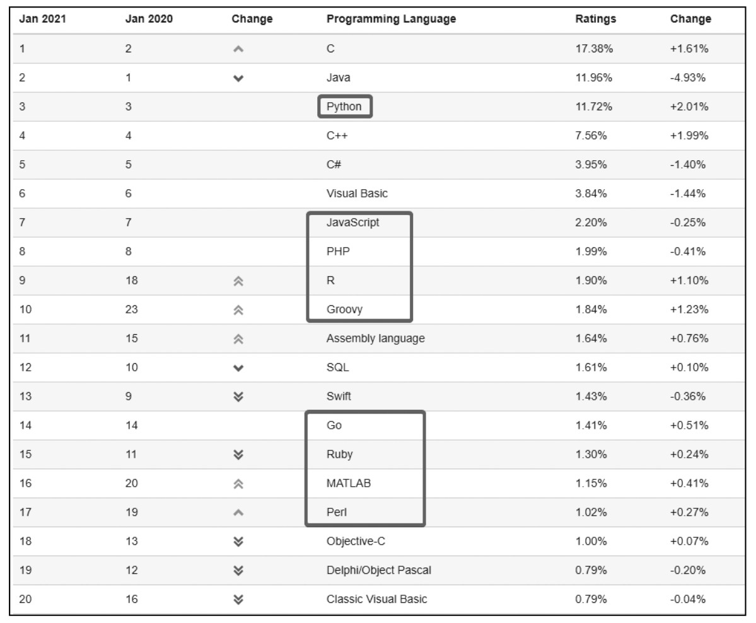The image size is (756, 623).
Task: Click the double up arrow beside R
Action: [237, 281]
